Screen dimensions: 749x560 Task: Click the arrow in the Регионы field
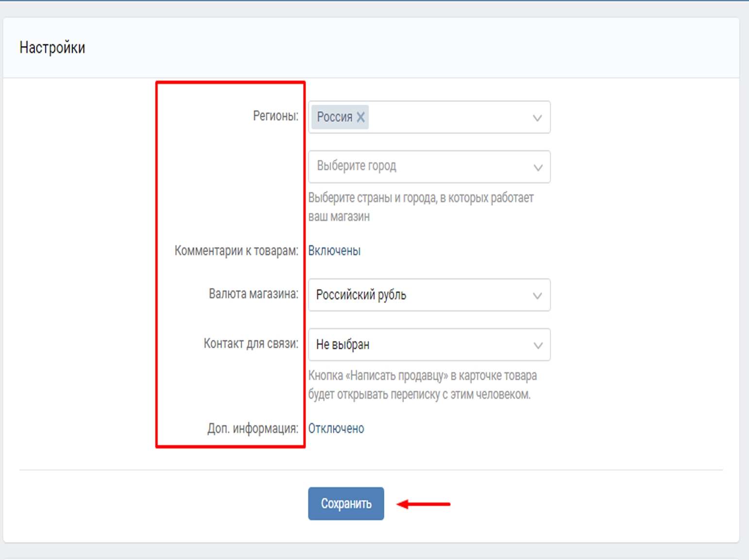click(x=537, y=118)
